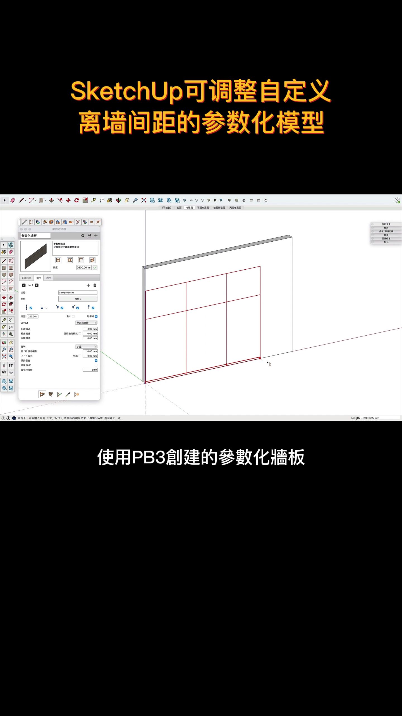
Task: Activate the Orbit tool in top toolbar
Action: click(118, 200)
